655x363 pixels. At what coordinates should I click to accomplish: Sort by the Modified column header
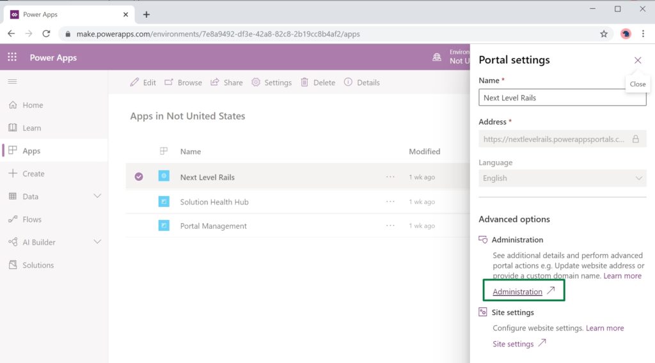425,151
